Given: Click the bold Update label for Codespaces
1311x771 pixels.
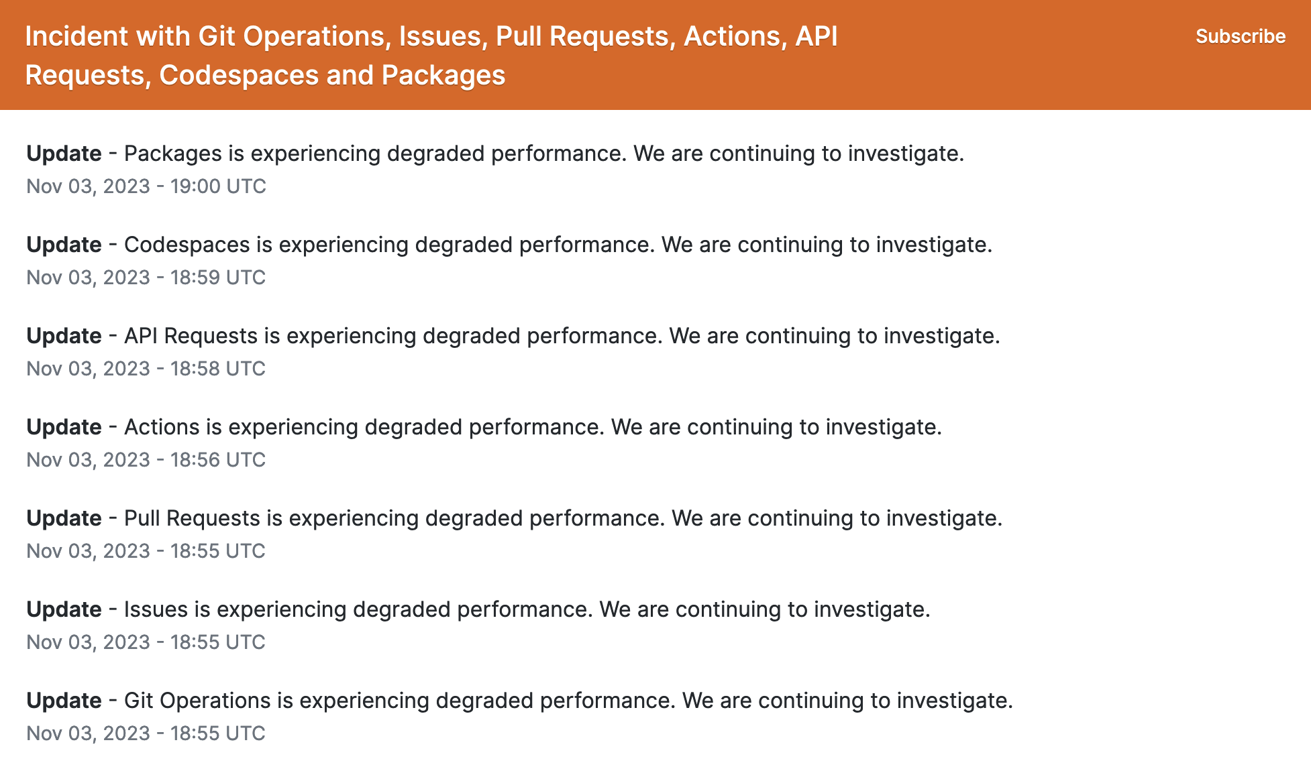Looking at the screenshot, I should [x=64, y=245].
